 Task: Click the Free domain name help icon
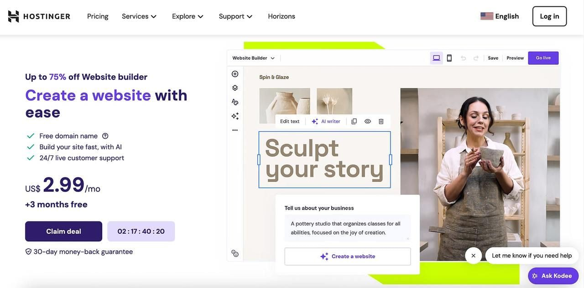[105, 136]
